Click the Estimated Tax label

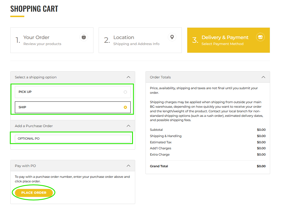(x=161, y=142)
